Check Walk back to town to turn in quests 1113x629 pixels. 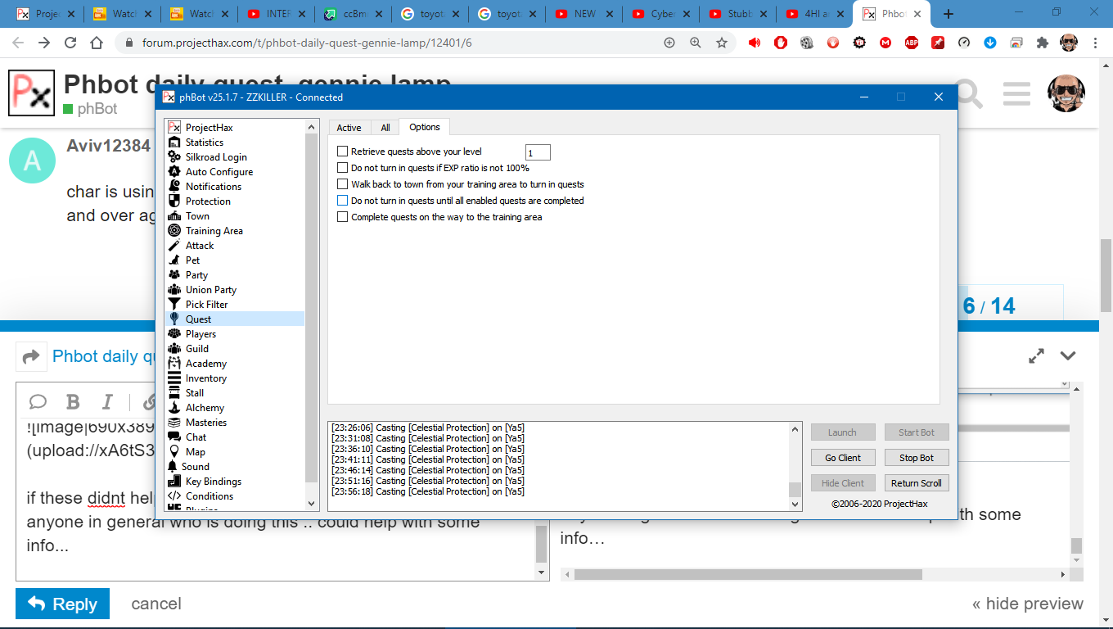coord(343,184)
